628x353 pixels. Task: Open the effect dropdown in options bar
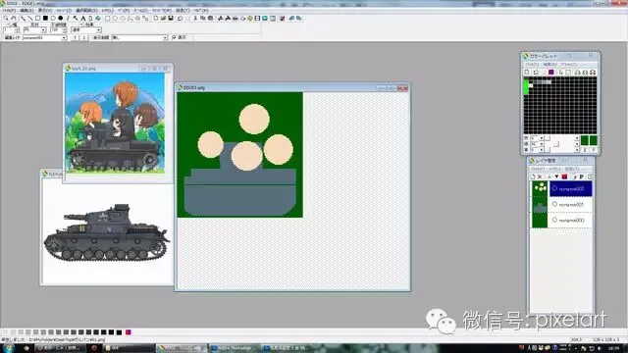pyautogui.click(x=98, y=30)
